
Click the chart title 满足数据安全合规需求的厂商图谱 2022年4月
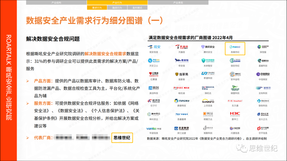191,38
